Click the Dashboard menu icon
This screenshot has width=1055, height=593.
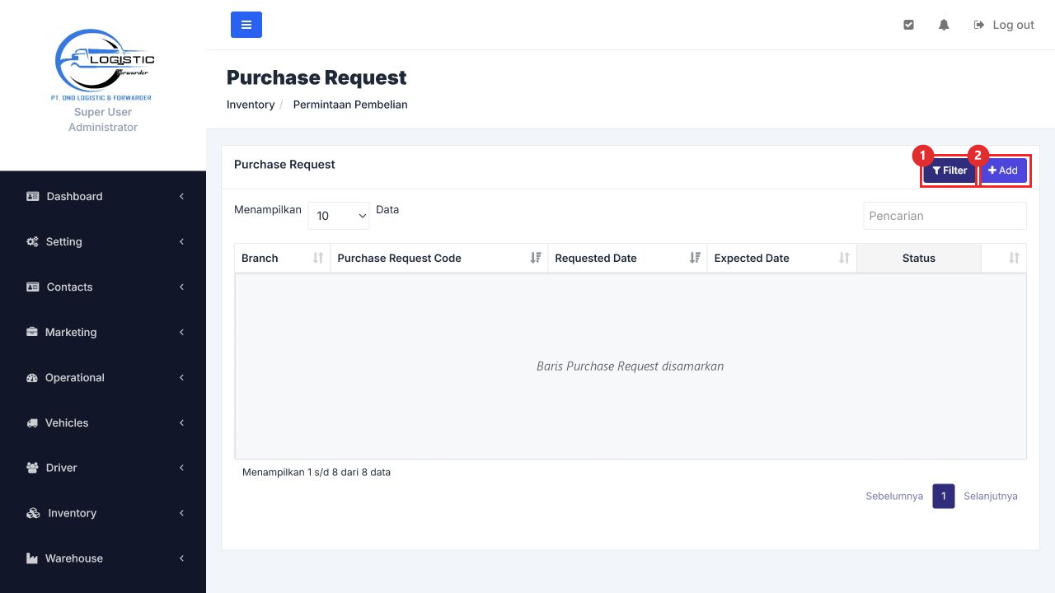33,196
